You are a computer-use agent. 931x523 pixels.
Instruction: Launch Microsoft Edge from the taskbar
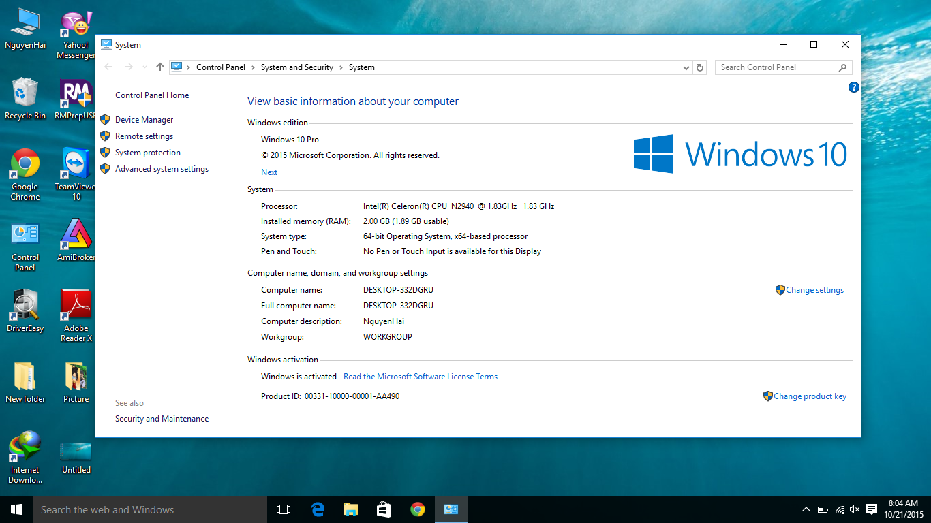pos(318,509)
